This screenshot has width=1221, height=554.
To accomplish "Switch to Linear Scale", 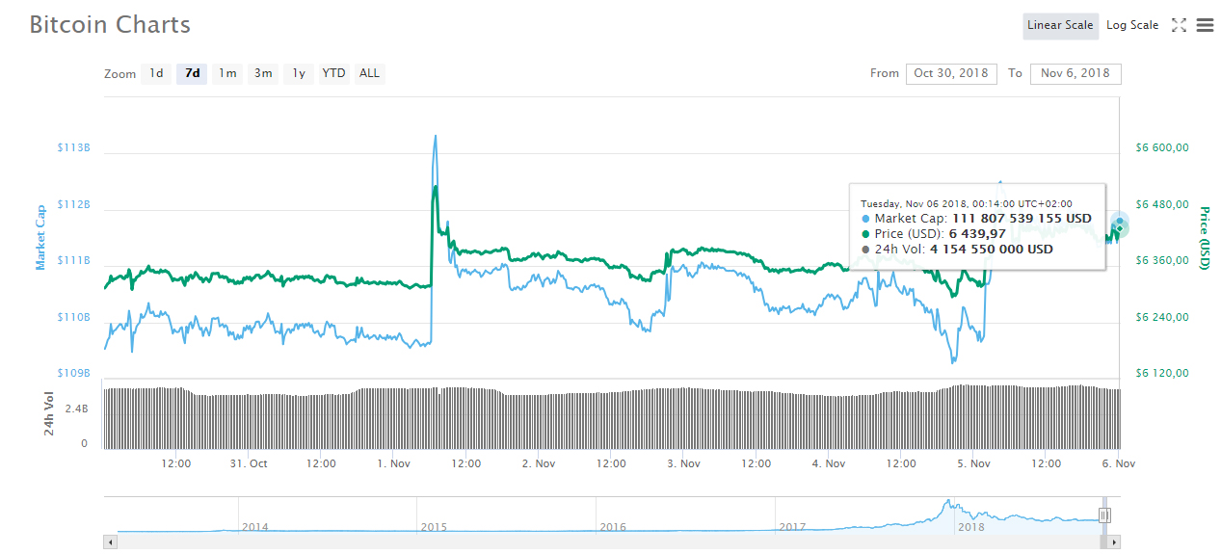I will pos(1060,26).
